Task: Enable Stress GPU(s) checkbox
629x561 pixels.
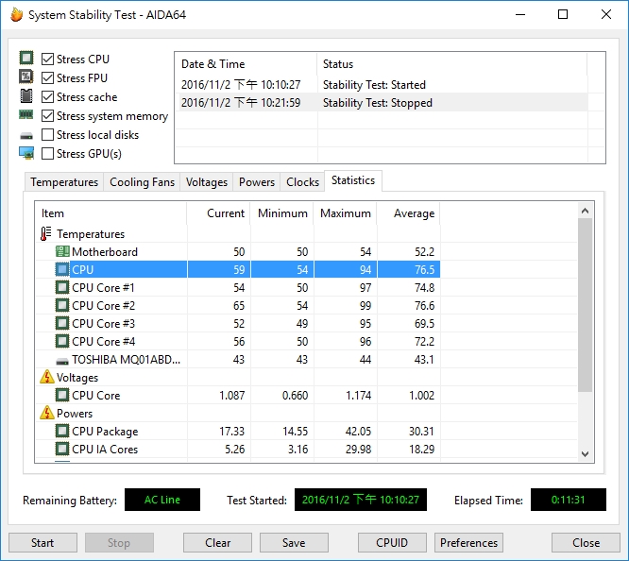Action: tap(48, 153)
